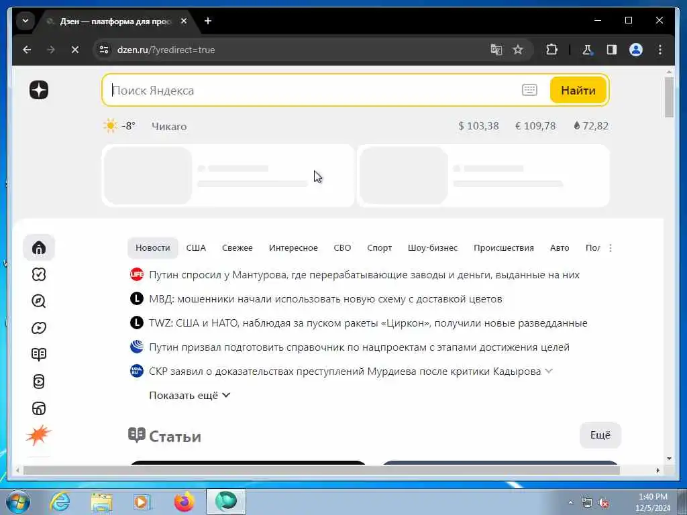
Task: Open the video play sidebar icon
Action: click(x=39, y=328)
